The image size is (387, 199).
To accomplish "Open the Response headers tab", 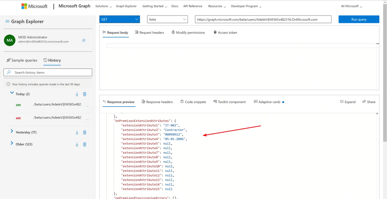I will 157,102.
